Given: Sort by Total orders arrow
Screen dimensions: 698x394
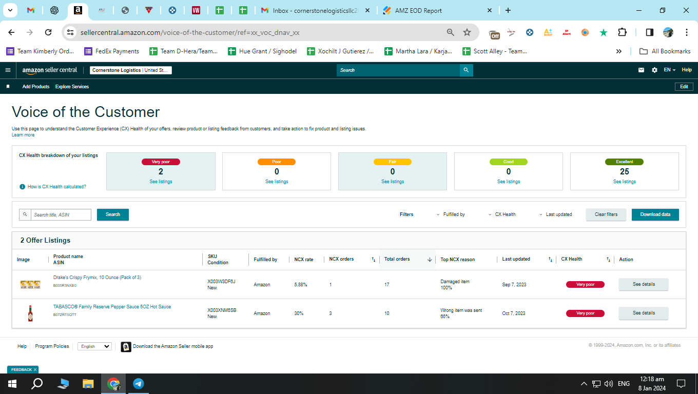Looking at the screenshot, I should tap(430, 260).
